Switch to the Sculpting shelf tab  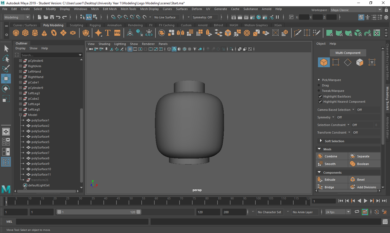pos(76,25)
